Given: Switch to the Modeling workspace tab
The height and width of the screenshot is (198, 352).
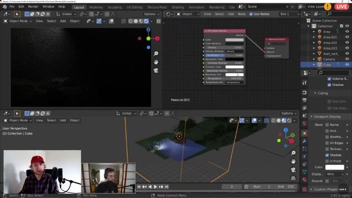Looking at the screenshot, I should coord(96,7).
